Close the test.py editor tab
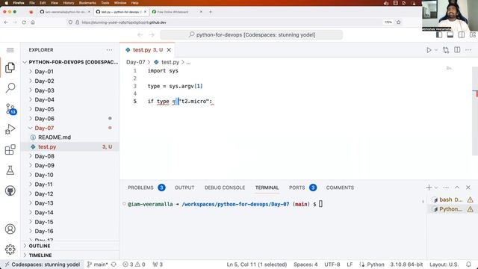The width and height of the screenshot is (478, 269). [x=169, y=50]
